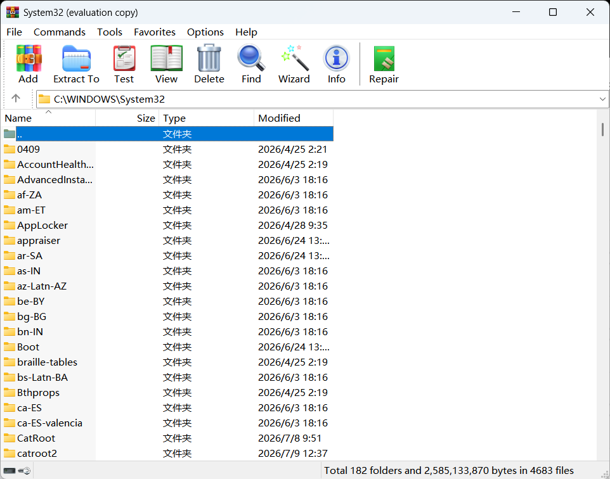This screenshot has width=610, height=479.
Task: Click the Delete trash can icon
Action: 209,58
